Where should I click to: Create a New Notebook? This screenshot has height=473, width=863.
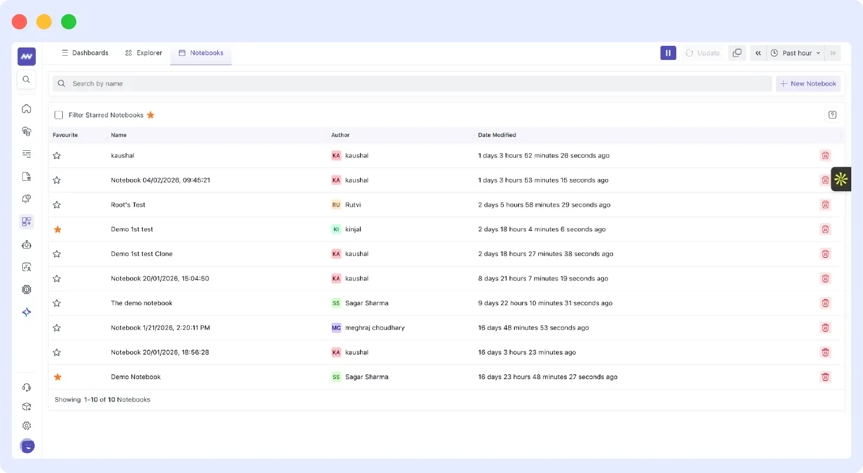pos(808,84)
